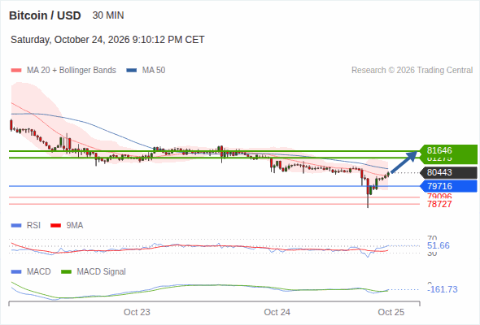Click the MACD value -161.73

[443, 289]
